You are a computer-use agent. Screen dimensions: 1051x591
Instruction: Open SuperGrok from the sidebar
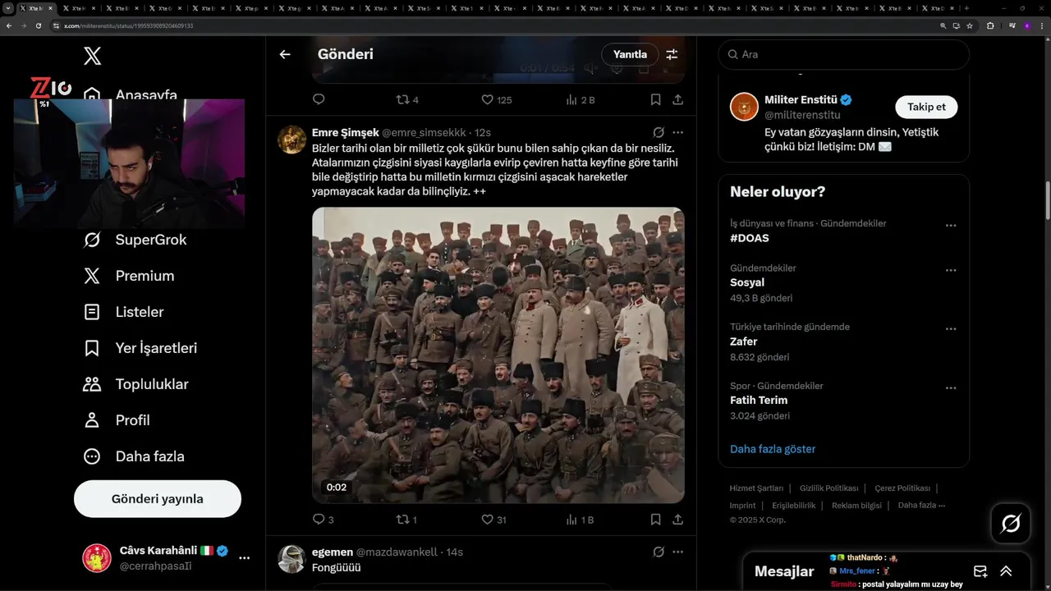pyautogui.click(x=135, y=240)
